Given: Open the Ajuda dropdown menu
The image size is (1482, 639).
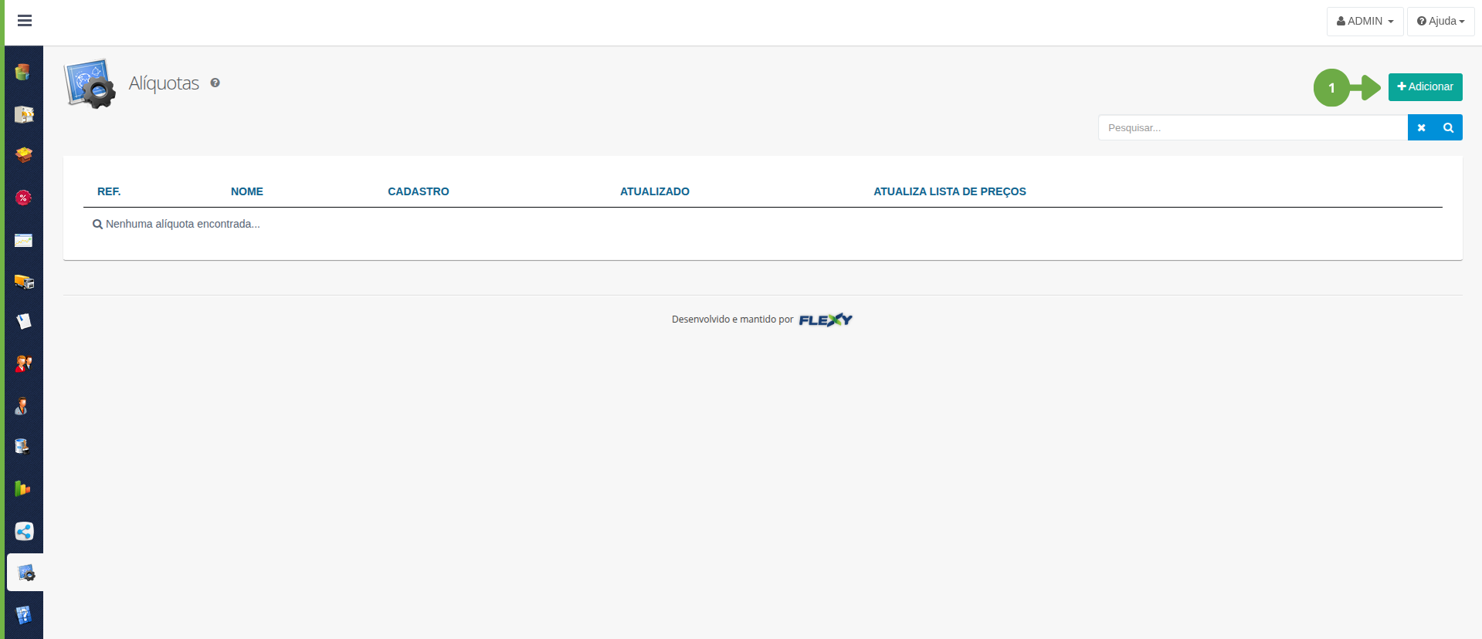Looking at the screenshot, I should pos(1440,22).
